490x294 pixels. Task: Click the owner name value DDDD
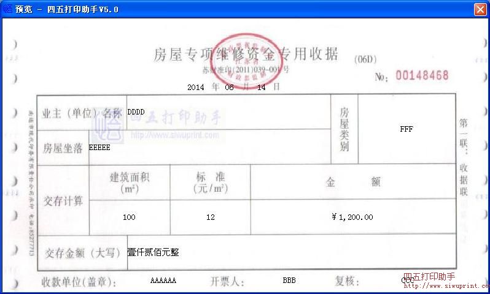[136, 111]
